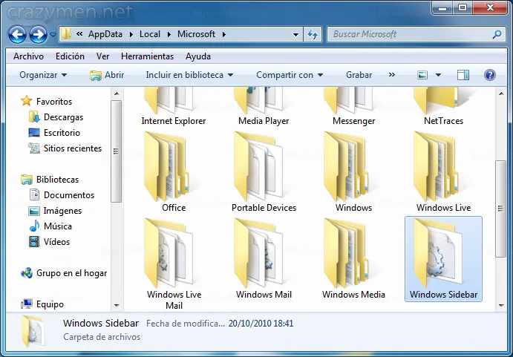Screen dimensions: 513x357
Task: Select the Internet Explorer folder
Action: (x=174, y=106)
